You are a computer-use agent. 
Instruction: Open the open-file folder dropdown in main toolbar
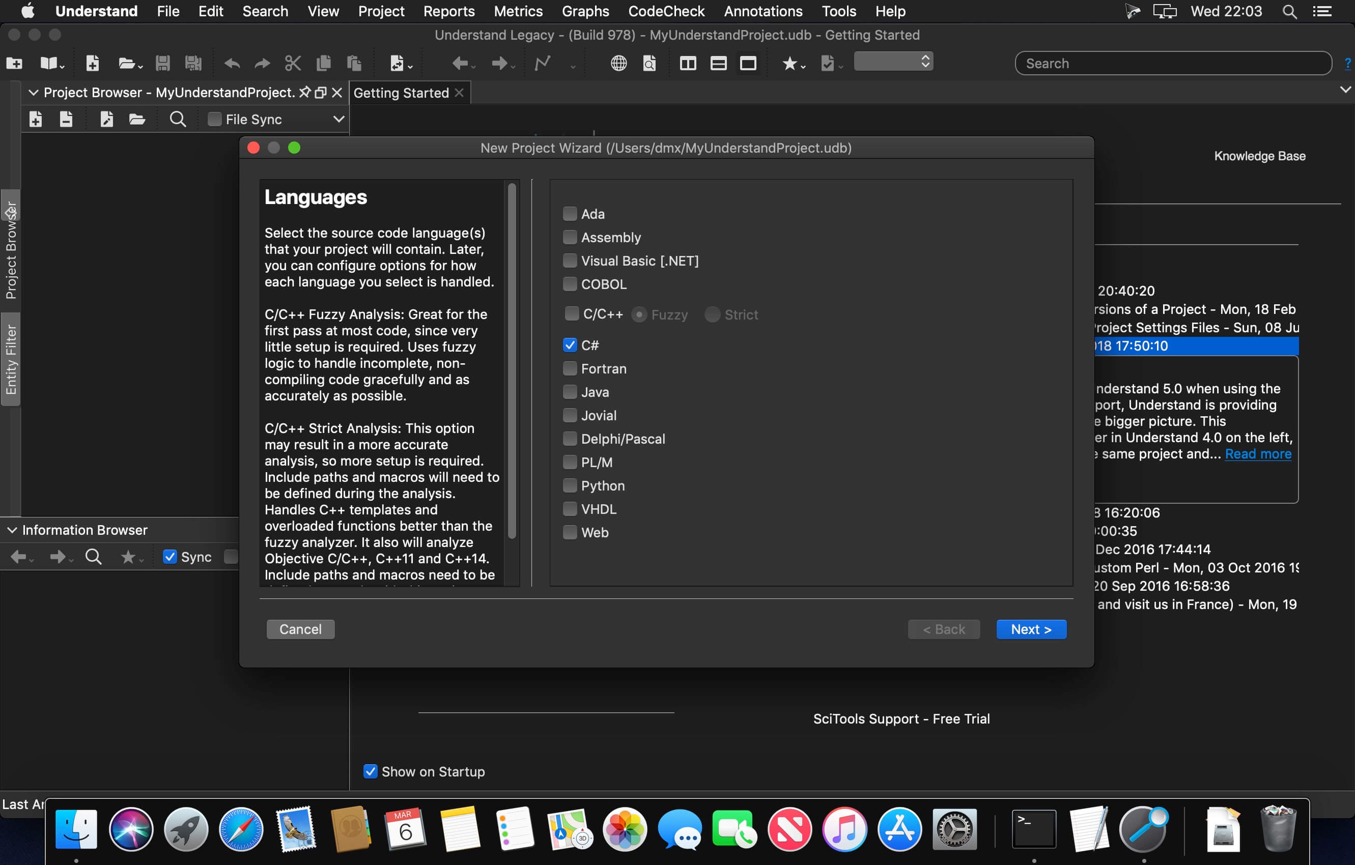point(130,63)
